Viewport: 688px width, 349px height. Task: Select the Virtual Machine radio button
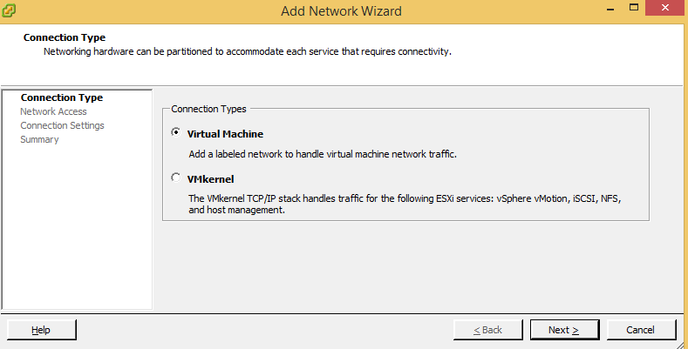(x=177, y=133)
